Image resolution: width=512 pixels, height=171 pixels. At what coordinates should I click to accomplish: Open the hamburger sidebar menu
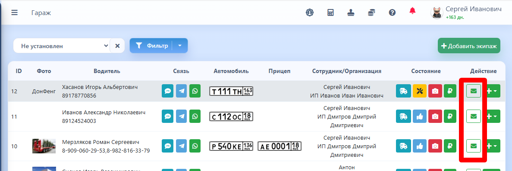coord(14,13)
